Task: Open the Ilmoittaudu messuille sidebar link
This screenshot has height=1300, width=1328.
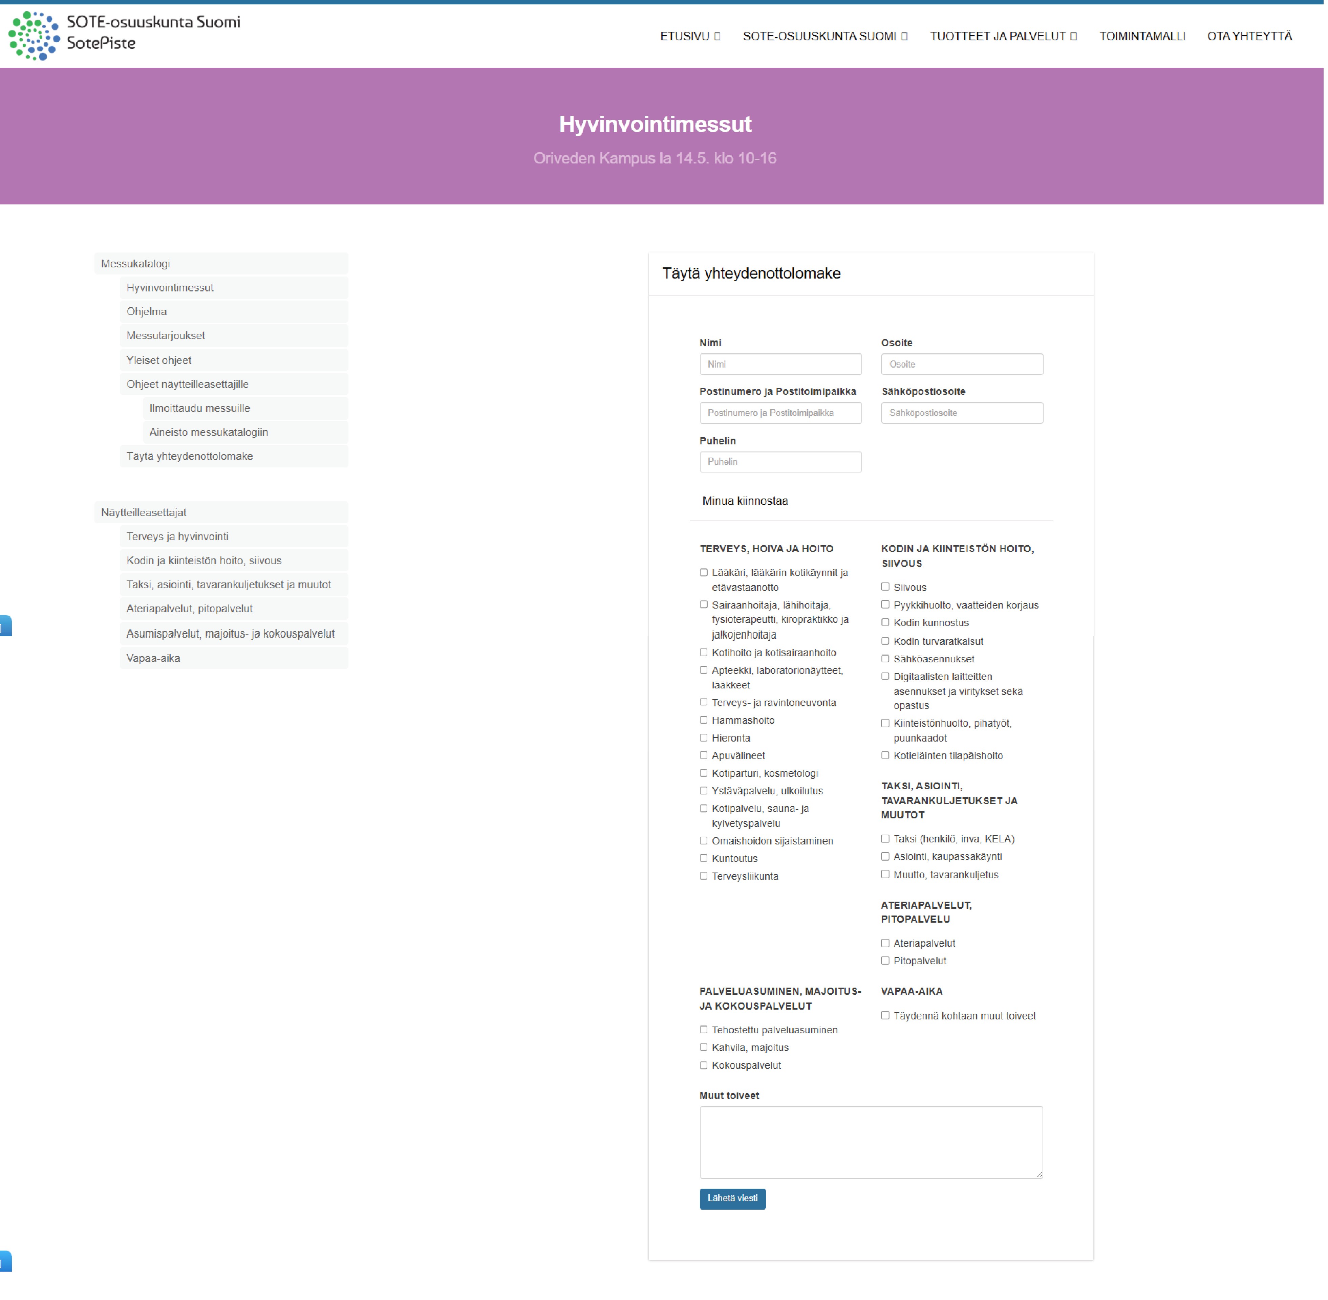Action: pos(200,409)
